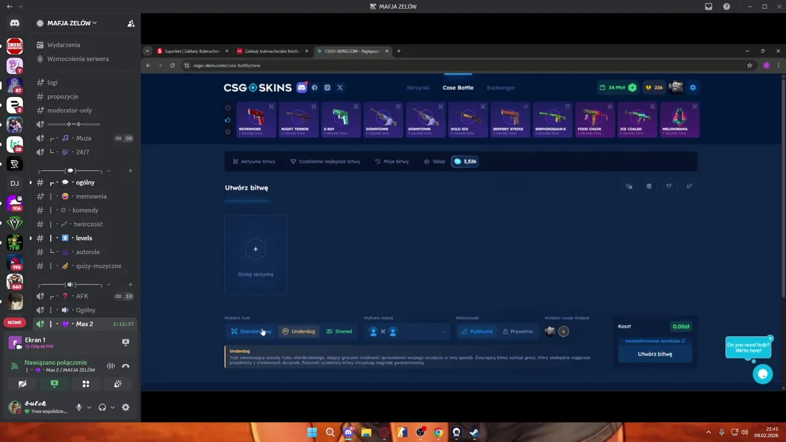Open microphone input options chevron
Image resolution: width=786 pixels, height=442 pixels.
click(89, 407)
